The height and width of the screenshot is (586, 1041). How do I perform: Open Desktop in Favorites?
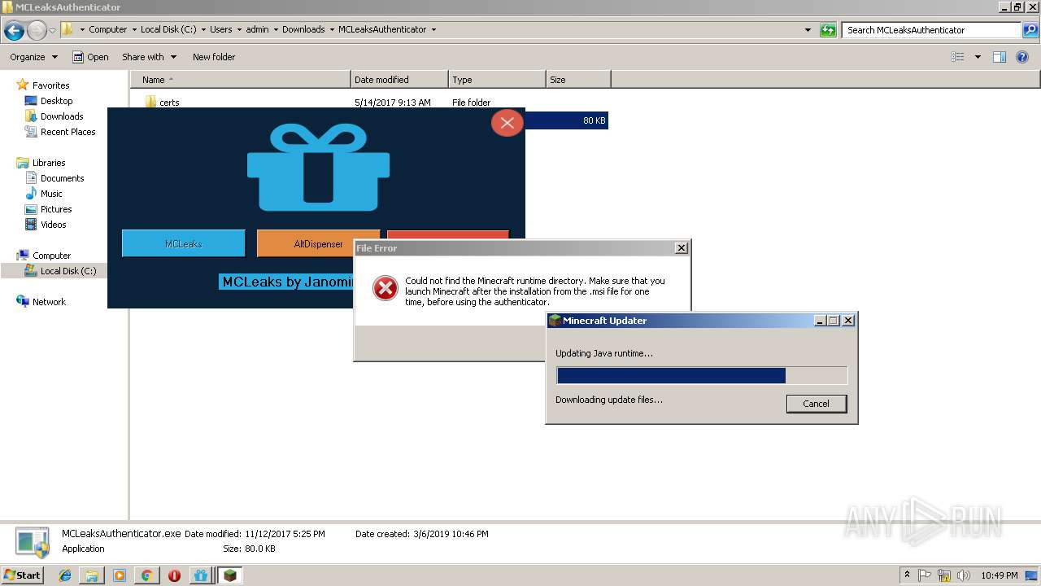pos(57,101)
